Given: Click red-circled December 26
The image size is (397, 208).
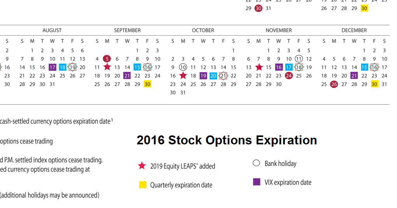Looking at the screenshot, I should coord(334,84).
